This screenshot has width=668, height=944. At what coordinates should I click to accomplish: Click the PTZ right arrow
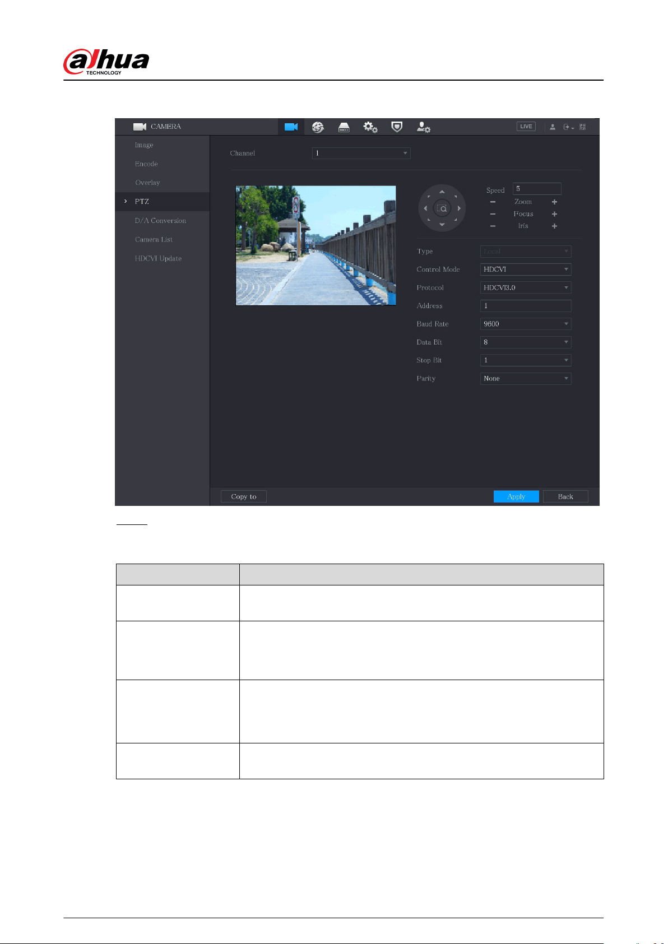click(x=459, y=208)
